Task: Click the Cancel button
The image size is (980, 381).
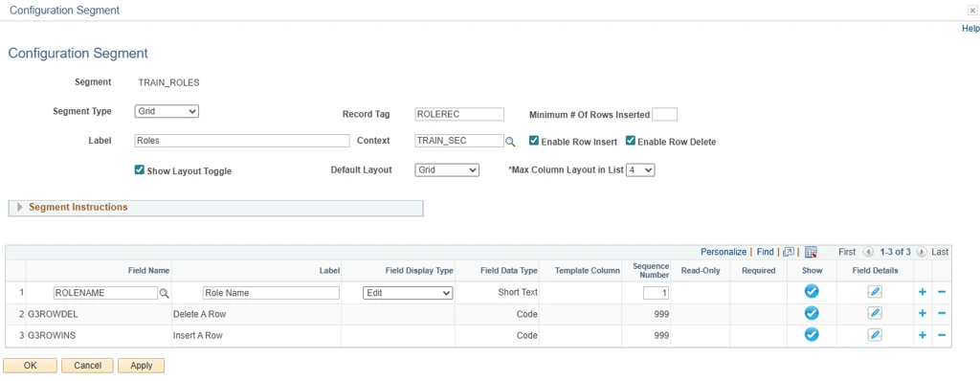Action: [87, 366]
